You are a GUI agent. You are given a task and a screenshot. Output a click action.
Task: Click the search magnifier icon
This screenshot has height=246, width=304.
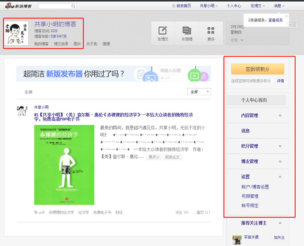[73, 6]
